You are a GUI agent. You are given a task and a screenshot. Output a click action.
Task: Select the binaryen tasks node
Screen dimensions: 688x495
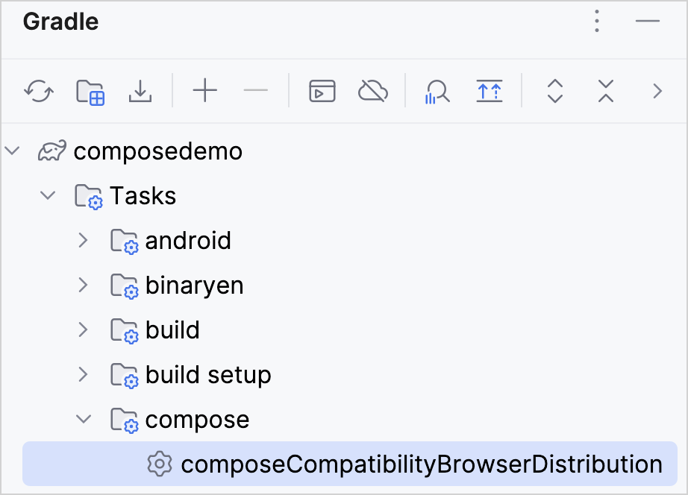point(195,285)
